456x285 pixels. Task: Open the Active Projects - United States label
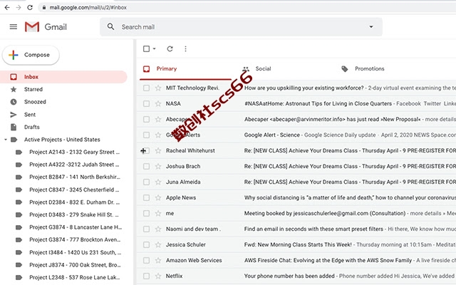click(62, 140)
